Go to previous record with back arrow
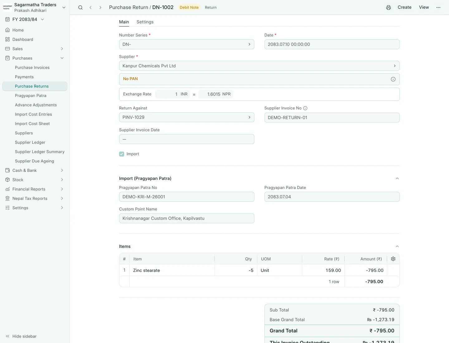Screen dimensions: 449x343 click(x=90, y=7)
